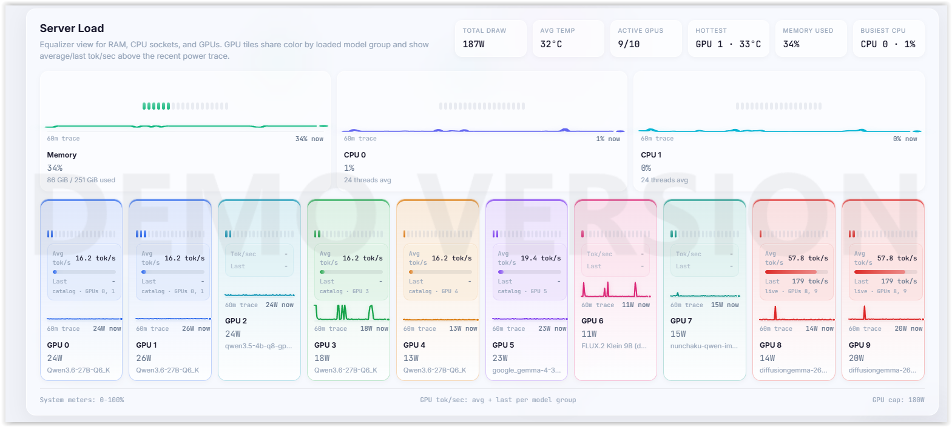952x427 pixels.
Task: Click the Memory panel title
Action: click(62, 155)
